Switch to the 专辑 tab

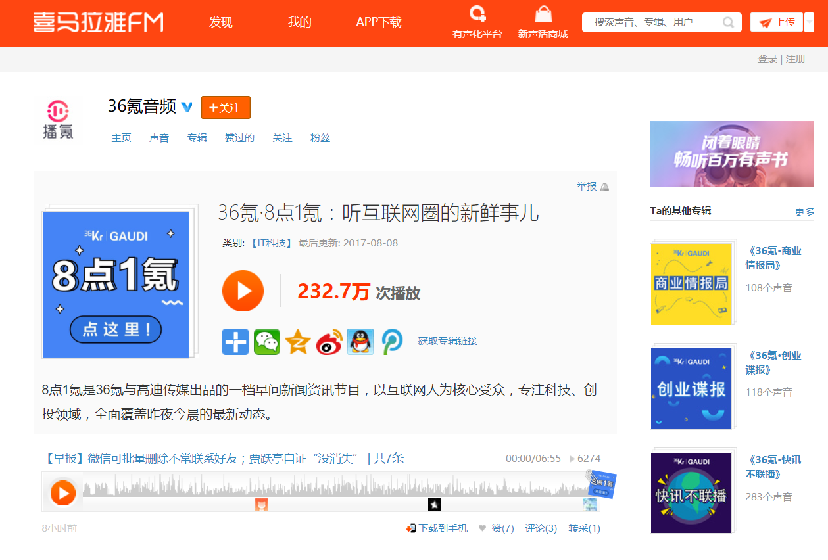tap(197, 138)
